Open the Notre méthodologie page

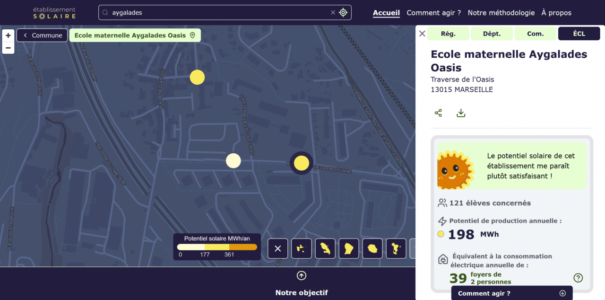(x=501, y=13)
